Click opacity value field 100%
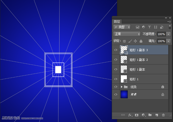The width and height of the screenshot is (173, 122). 161,34
